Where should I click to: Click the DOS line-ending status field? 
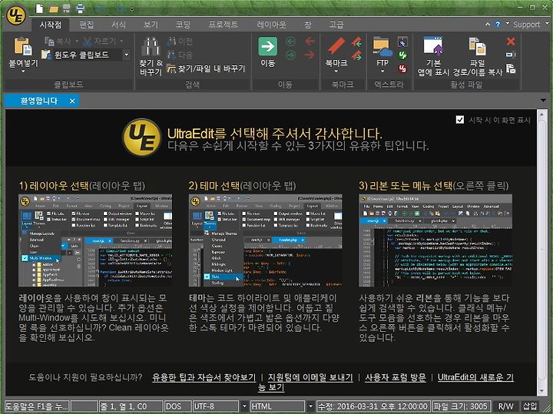tap(177, 406)
